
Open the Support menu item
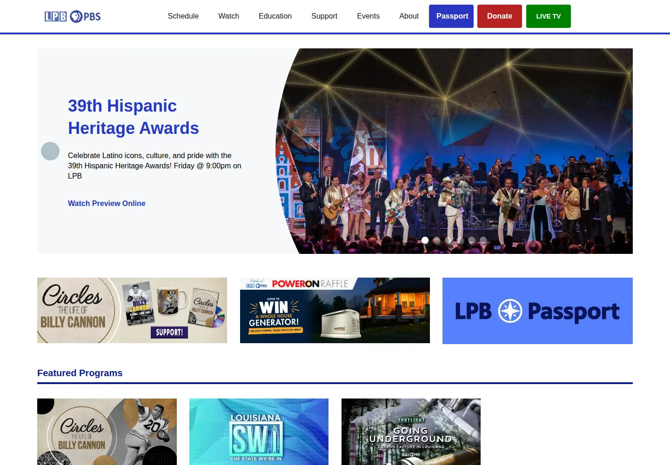pyautogui.click(x=324, y=16)
